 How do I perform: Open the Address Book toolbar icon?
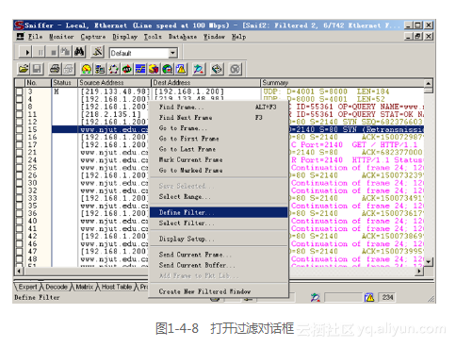(217, 69)
